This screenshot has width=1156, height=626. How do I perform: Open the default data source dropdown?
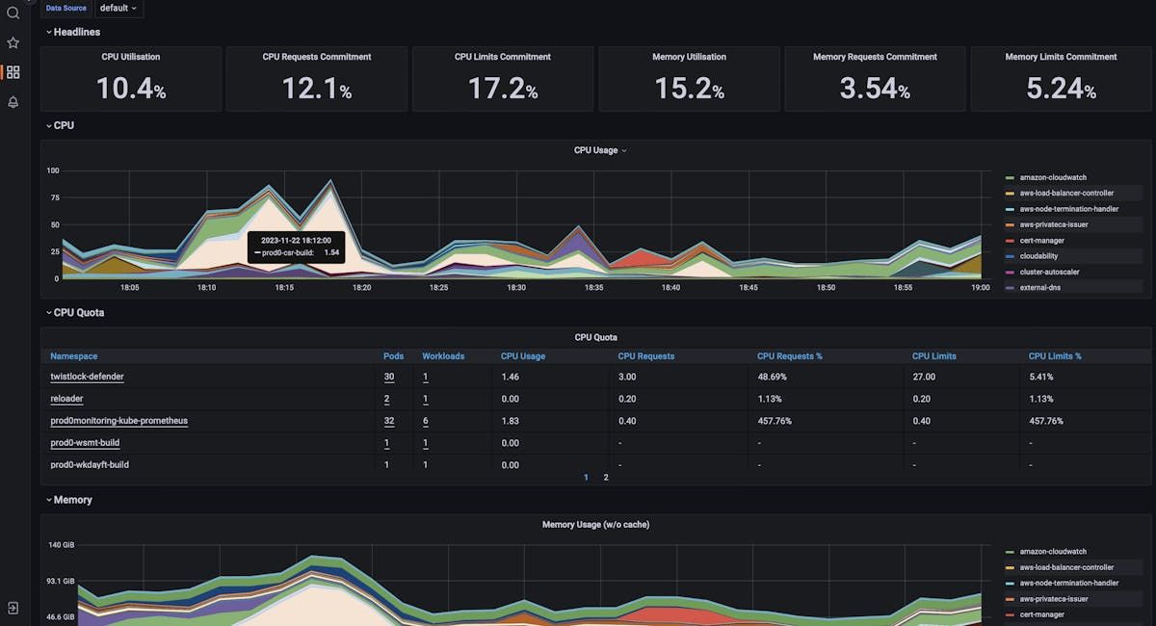[x=118, y=8]
